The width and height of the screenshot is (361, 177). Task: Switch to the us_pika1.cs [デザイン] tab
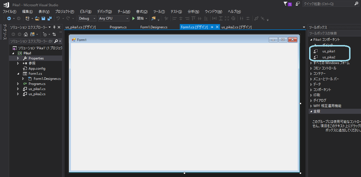pos(81,27)
